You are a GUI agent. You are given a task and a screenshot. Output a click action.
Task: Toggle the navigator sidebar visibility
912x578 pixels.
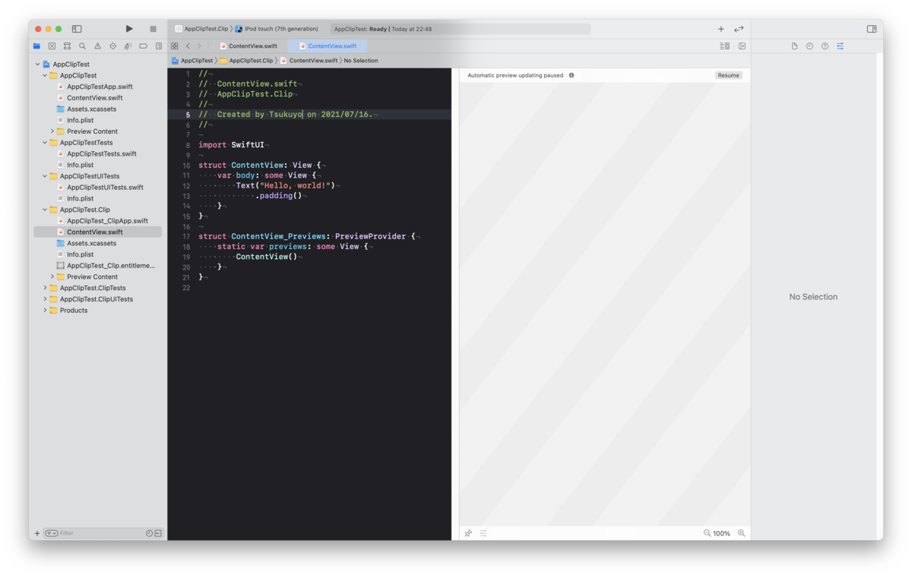77,29
